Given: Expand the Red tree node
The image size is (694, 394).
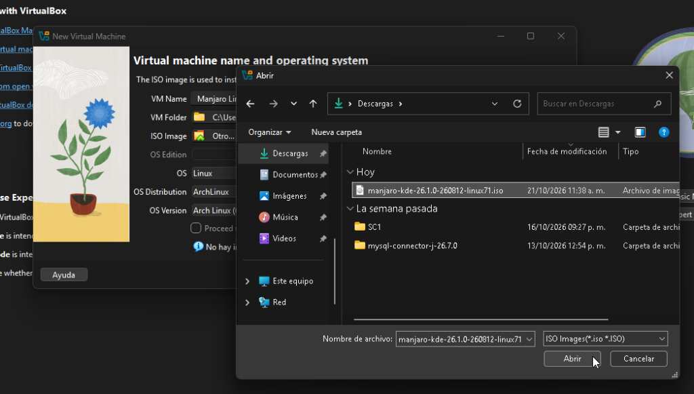Looking at the screenshot, I should click(x=247, y=302).
